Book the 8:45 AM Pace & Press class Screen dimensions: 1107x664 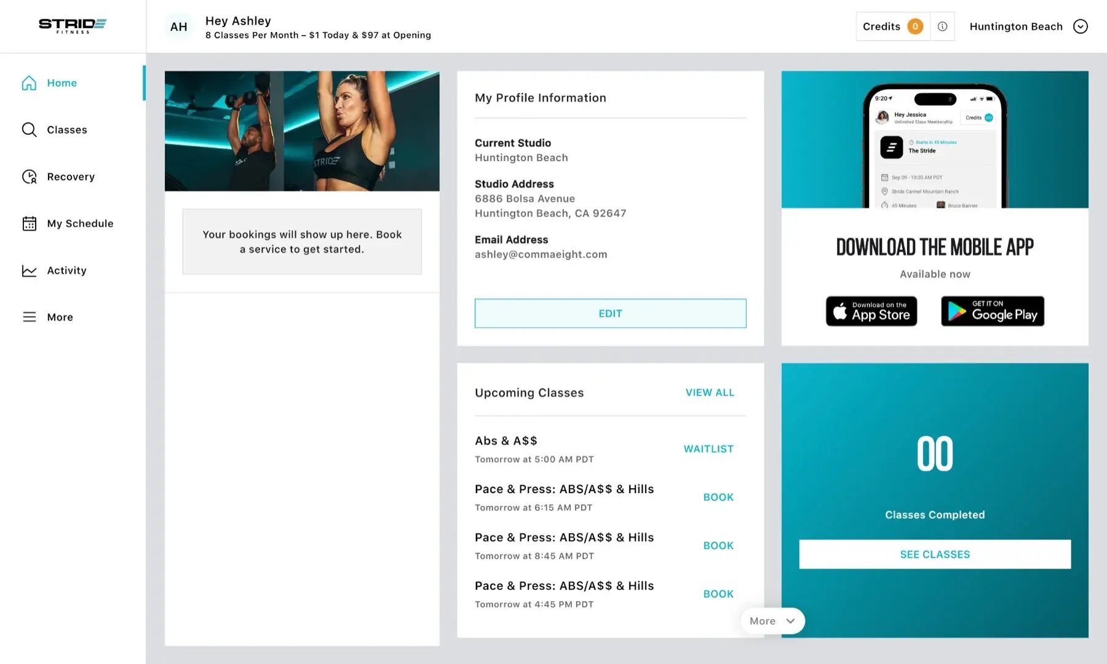[718, 545]
